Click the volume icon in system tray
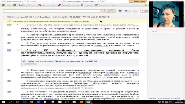Viewport: 185px width, 104px height. pos(163,102)
